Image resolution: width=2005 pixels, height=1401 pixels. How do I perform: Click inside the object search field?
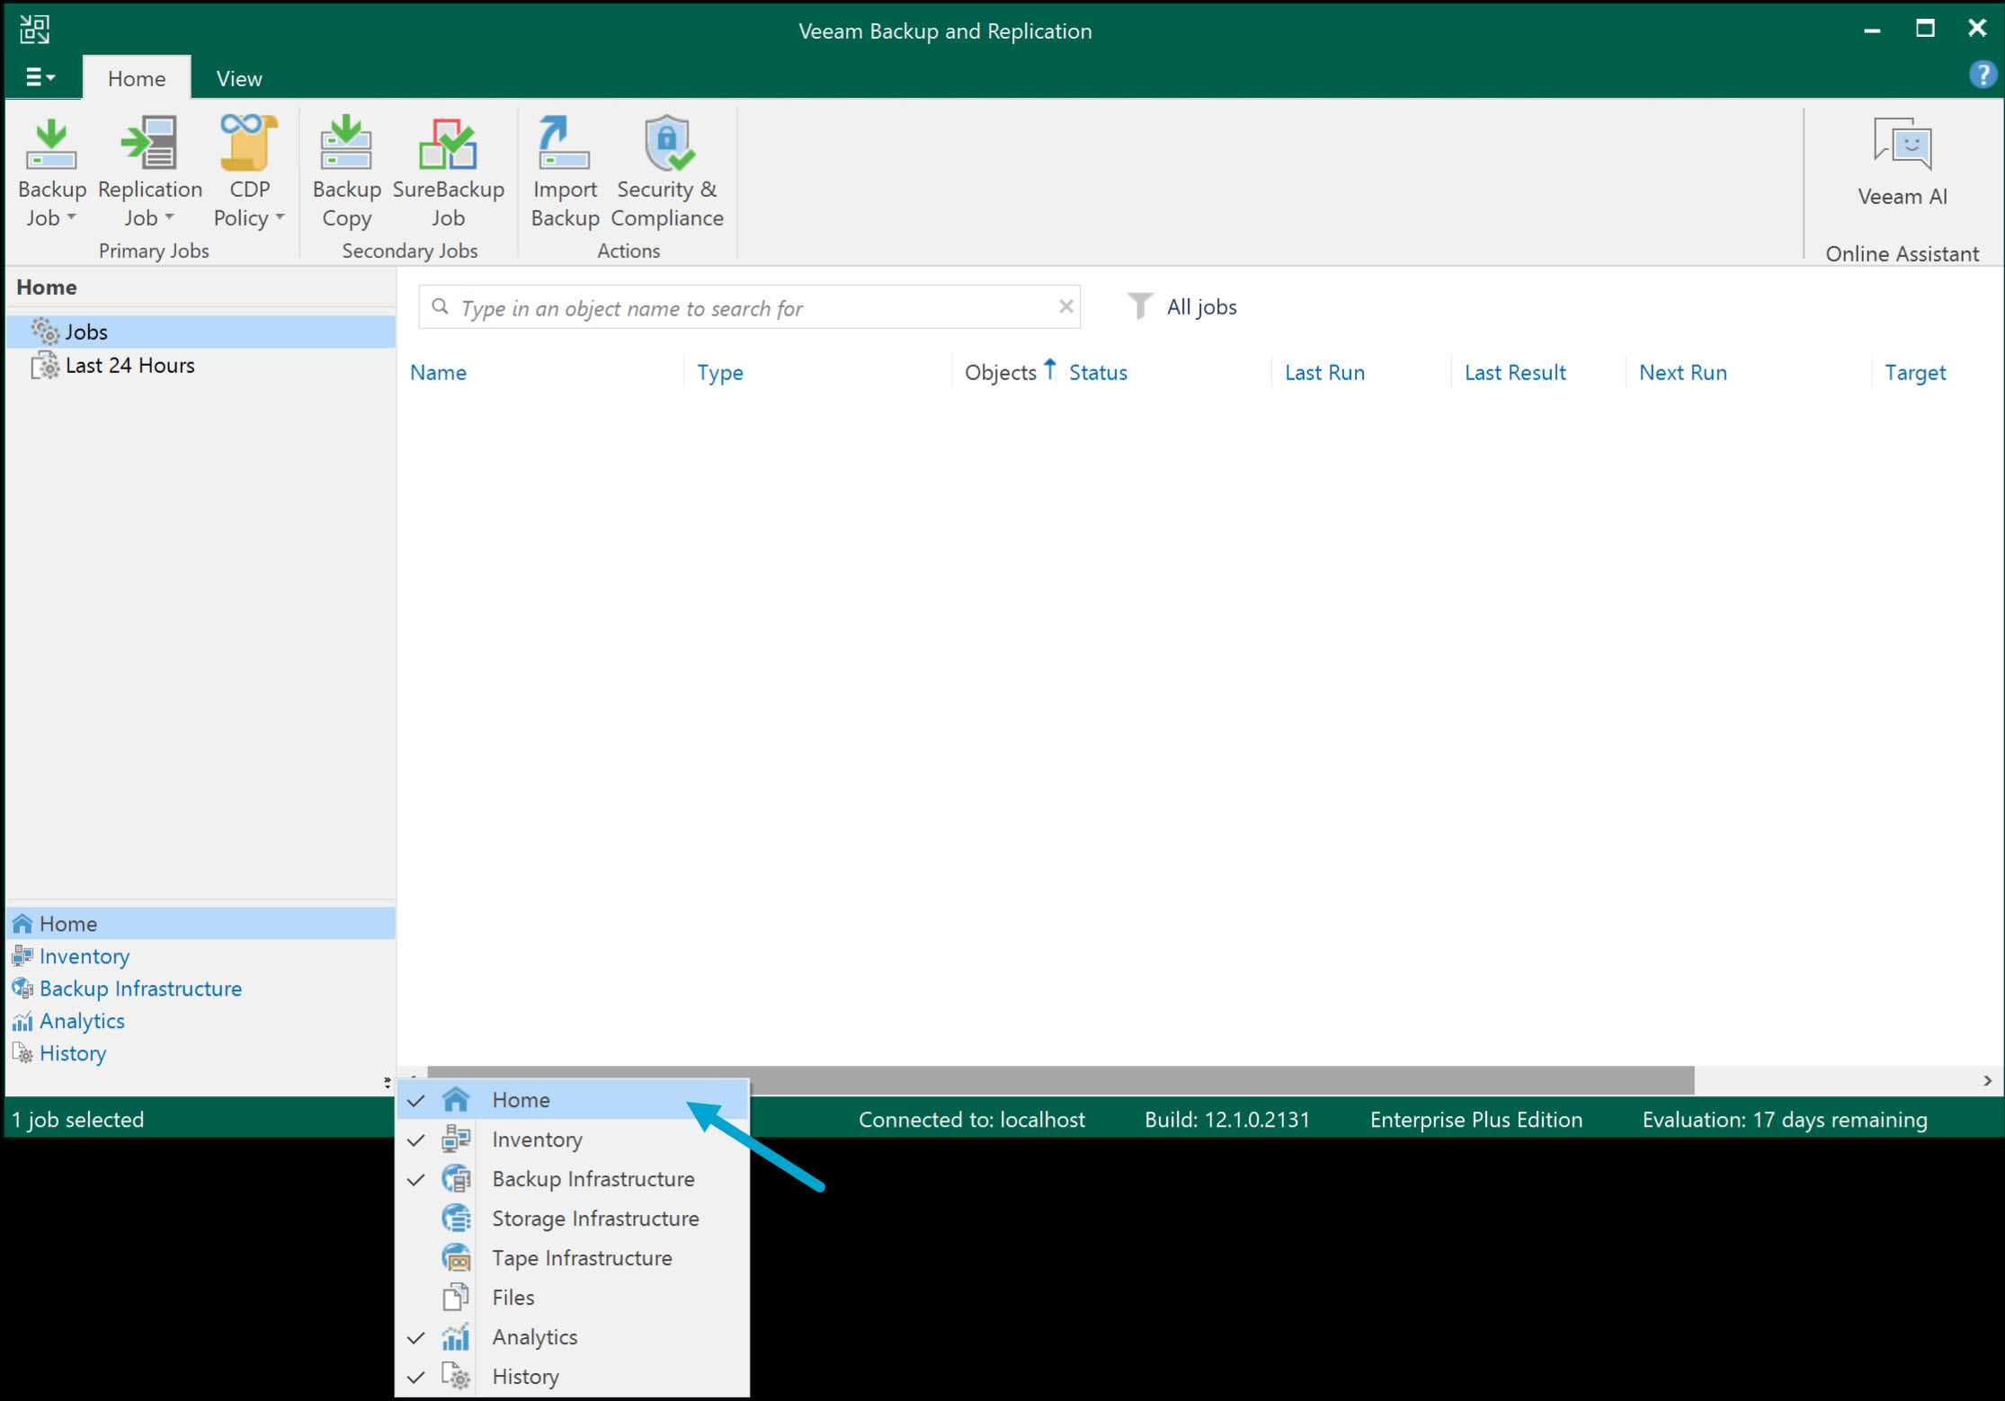coord(746,307)
